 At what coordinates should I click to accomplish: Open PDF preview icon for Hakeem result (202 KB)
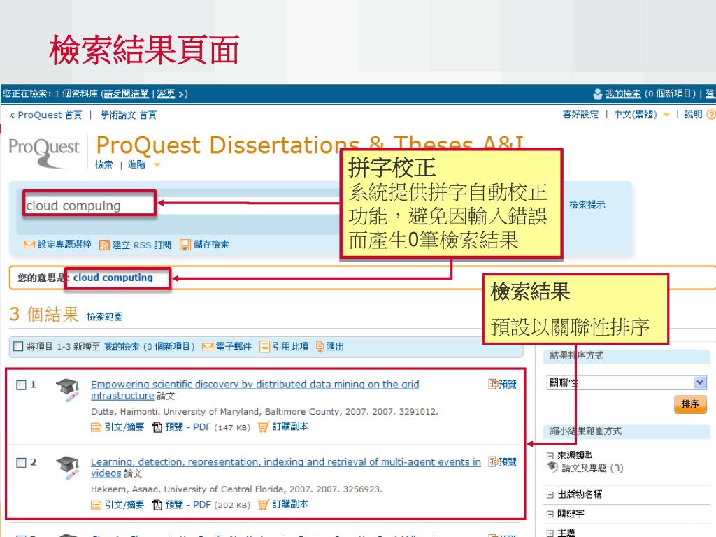(x=157, y=505)
